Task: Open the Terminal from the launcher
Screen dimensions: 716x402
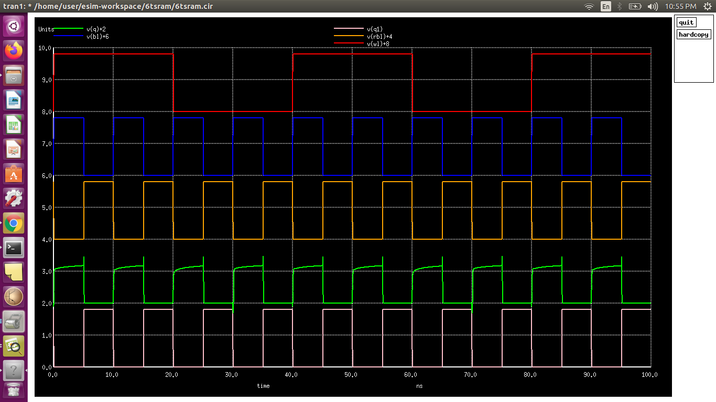Action: pos(13,247)
